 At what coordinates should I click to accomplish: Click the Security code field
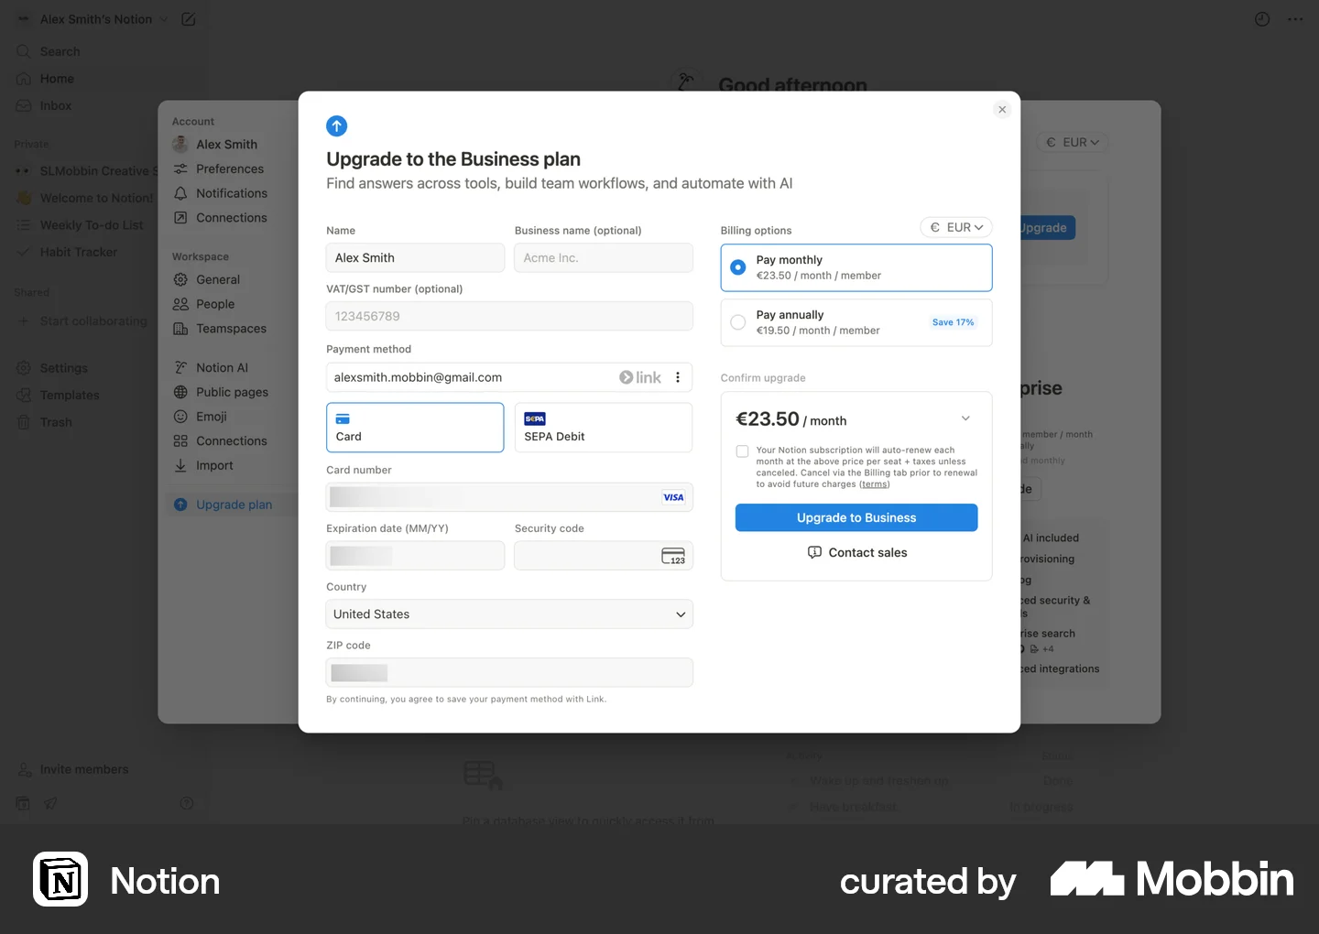point(604,556)
